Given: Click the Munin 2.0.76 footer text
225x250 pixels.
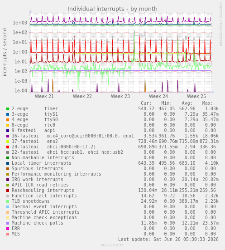Looking at the screenshot, I should pos(112,245).
